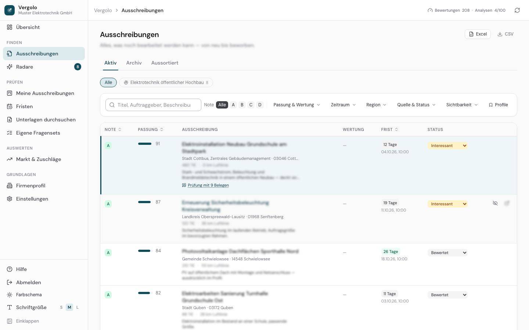
Task: Toggle the Note filter to A
Action: 233,105
